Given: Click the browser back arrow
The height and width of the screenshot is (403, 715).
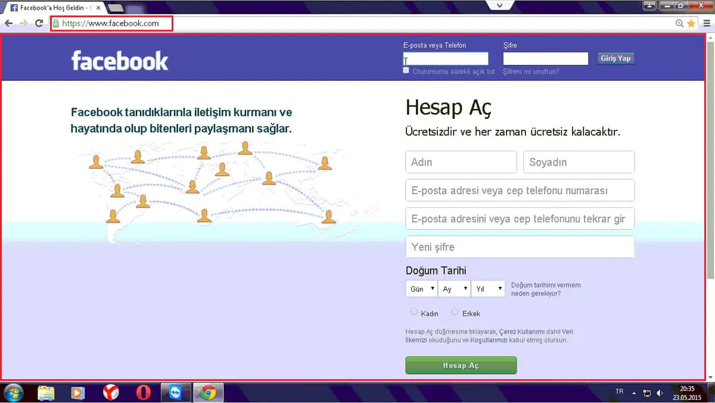Looking at the screenshot, I should click(8, 23).
